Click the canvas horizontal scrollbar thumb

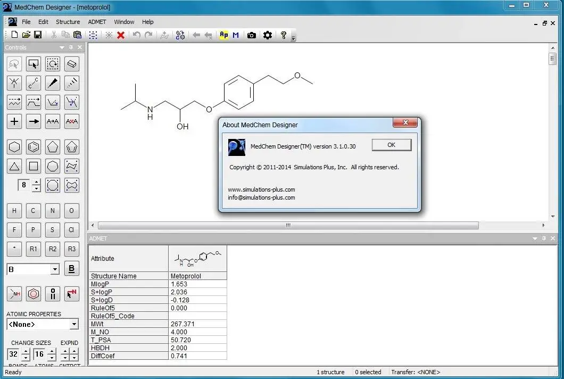point(288,225)
